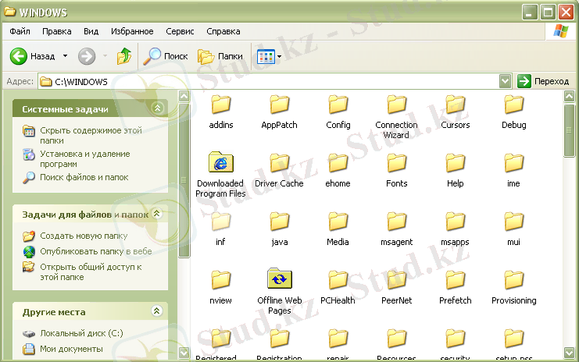This screenshot has width=579, height=362.
Task: Toggle the Folders (Папки) pane button
Action: coord(220,56)
